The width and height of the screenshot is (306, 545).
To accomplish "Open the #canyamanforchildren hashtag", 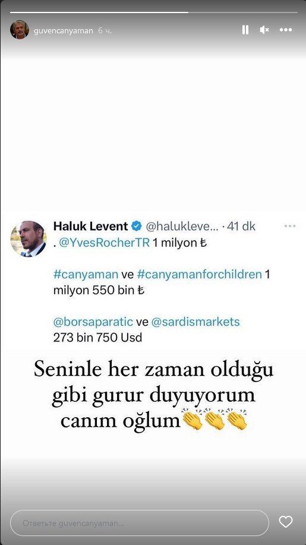I will point(200,274).
